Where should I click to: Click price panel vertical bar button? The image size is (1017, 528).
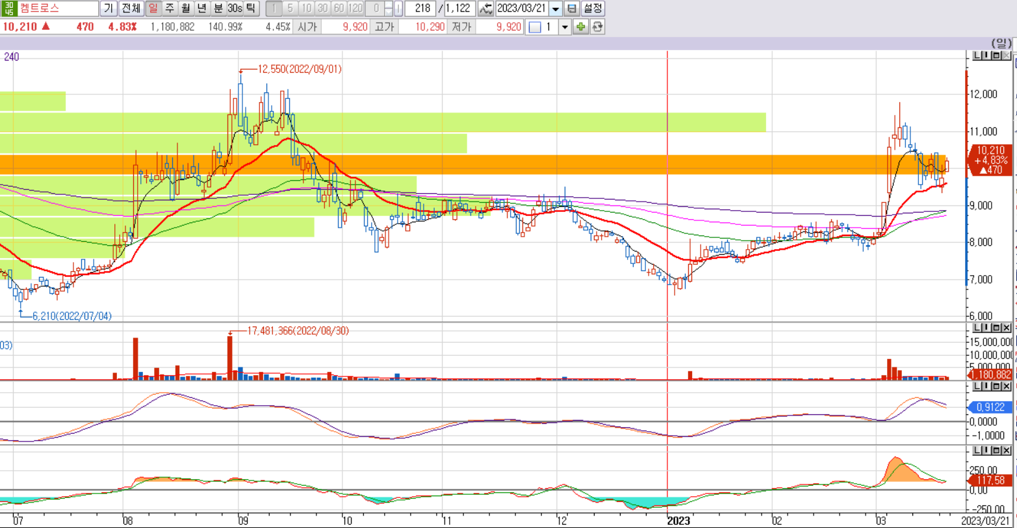point(985,57)
